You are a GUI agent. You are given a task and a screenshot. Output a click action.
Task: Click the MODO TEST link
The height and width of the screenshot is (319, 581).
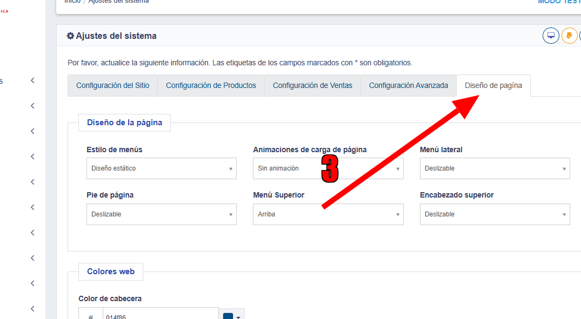[x=559, y=2]
